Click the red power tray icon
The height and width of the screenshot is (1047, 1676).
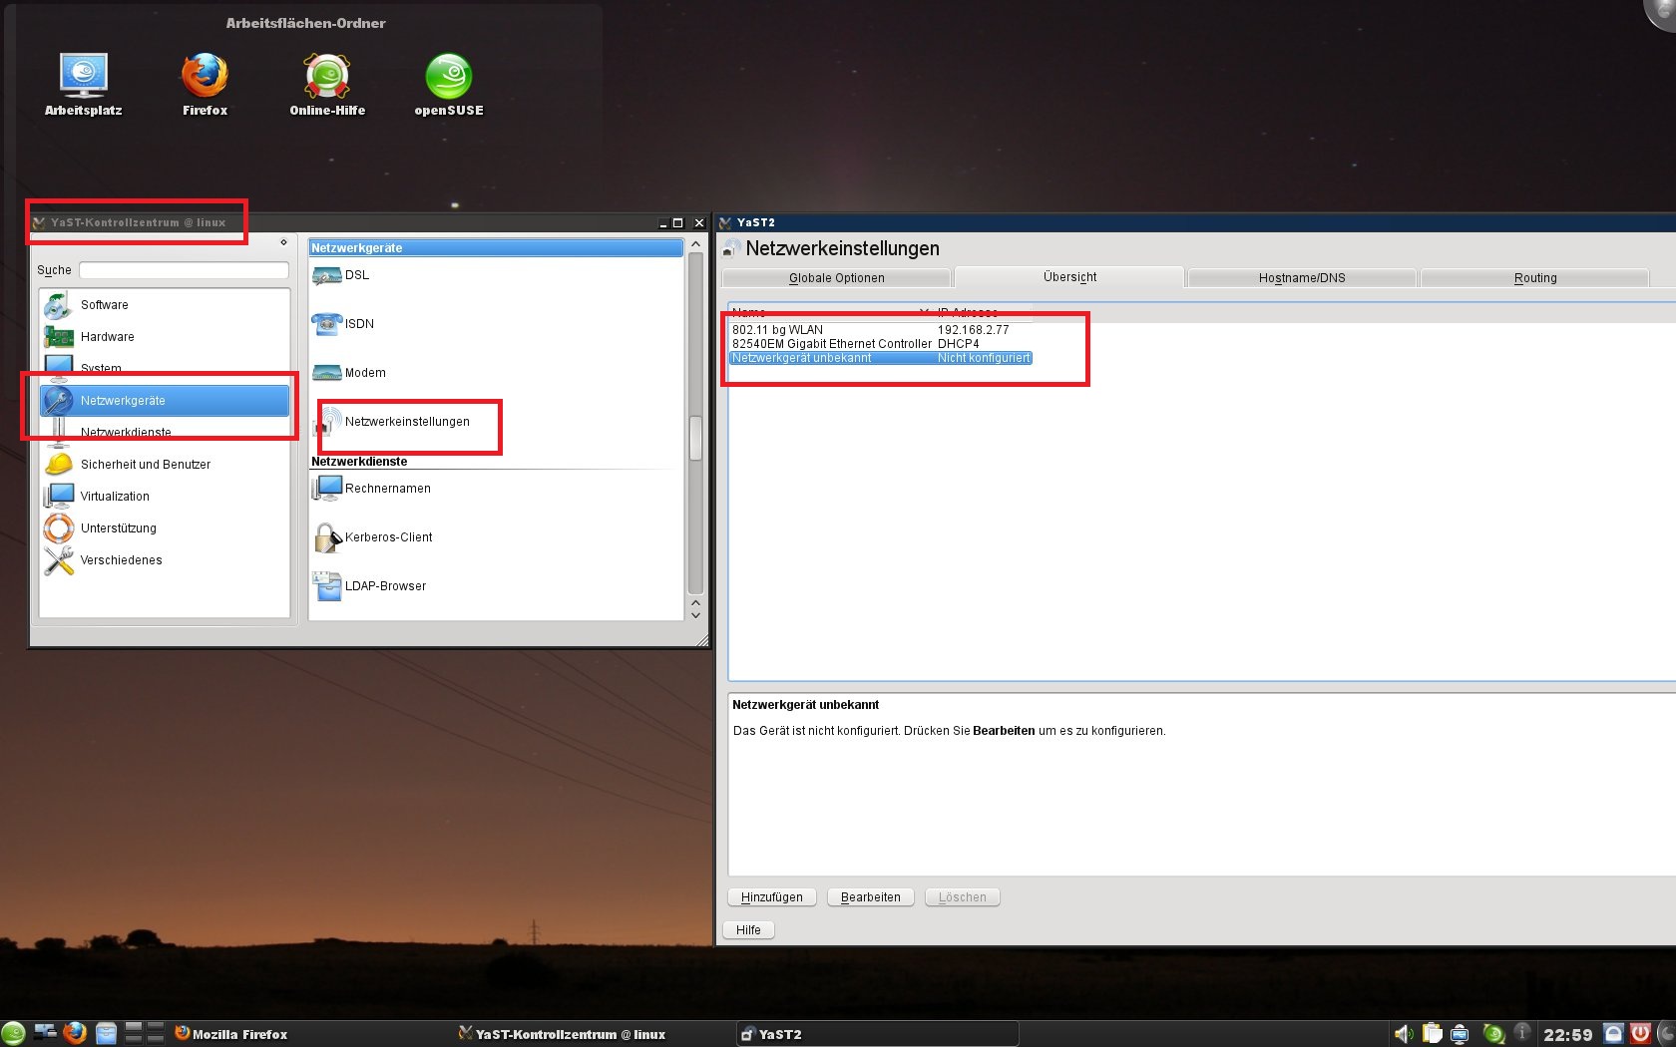[1640, 1033]
